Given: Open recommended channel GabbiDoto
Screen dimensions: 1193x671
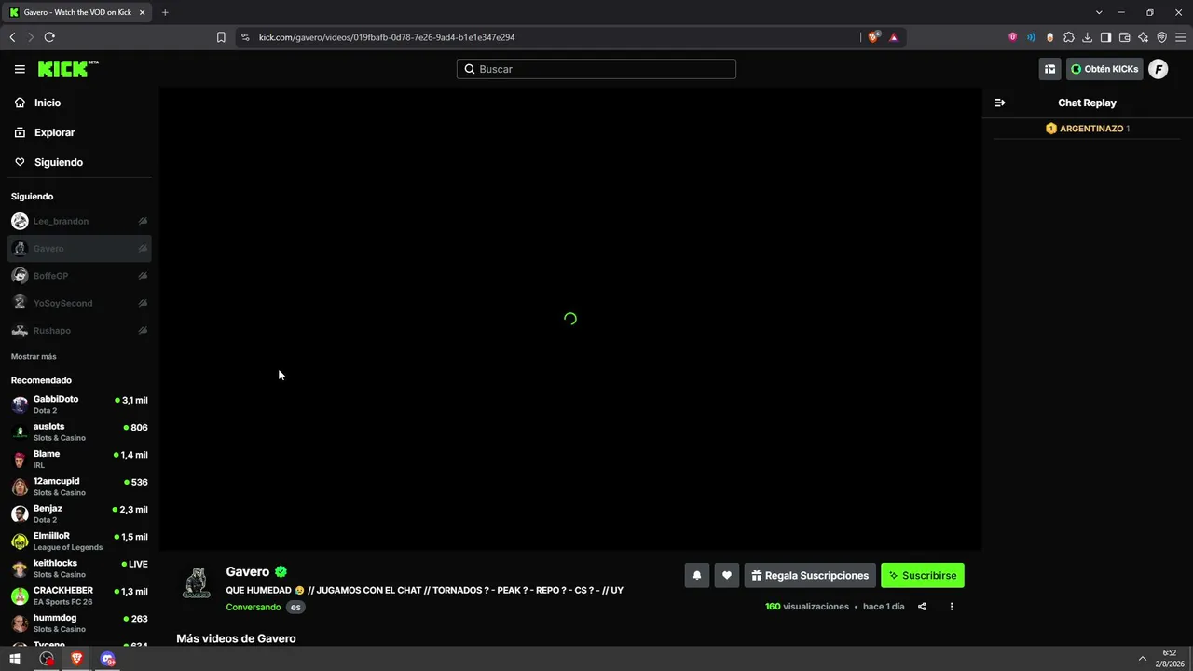Looking at the screenshot, I should 79,404.
